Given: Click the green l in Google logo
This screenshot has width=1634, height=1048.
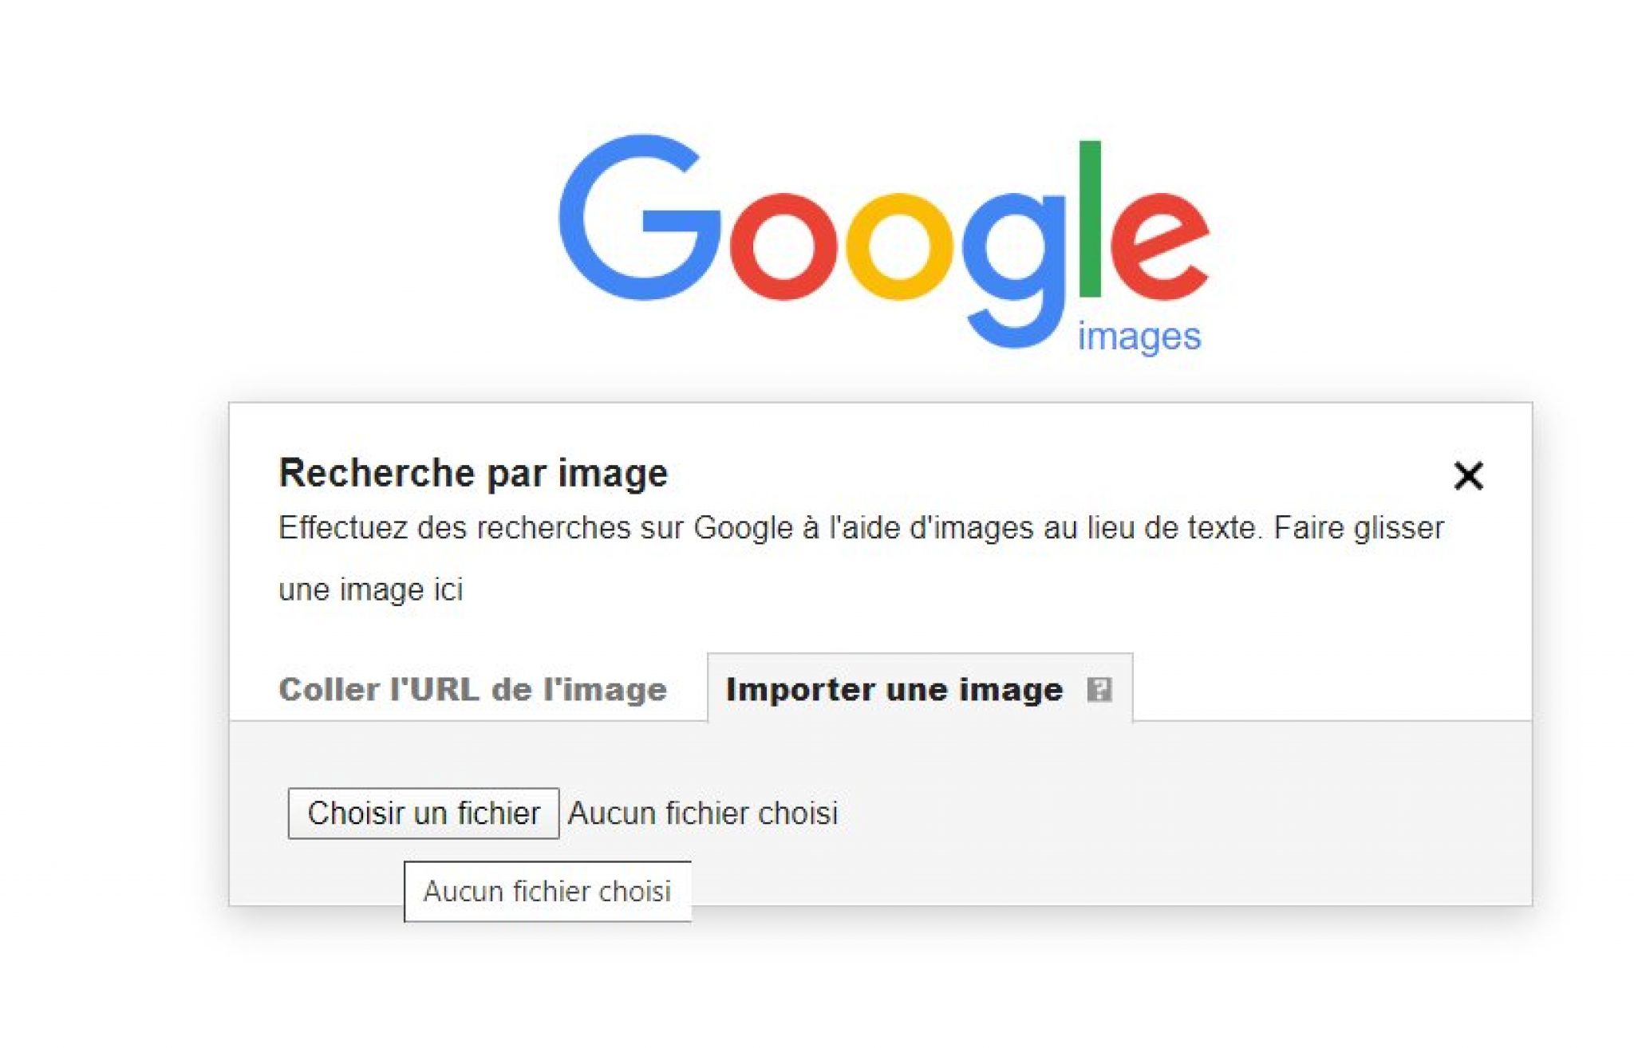Looking at the screenshot, I should tap(1090, 219).
